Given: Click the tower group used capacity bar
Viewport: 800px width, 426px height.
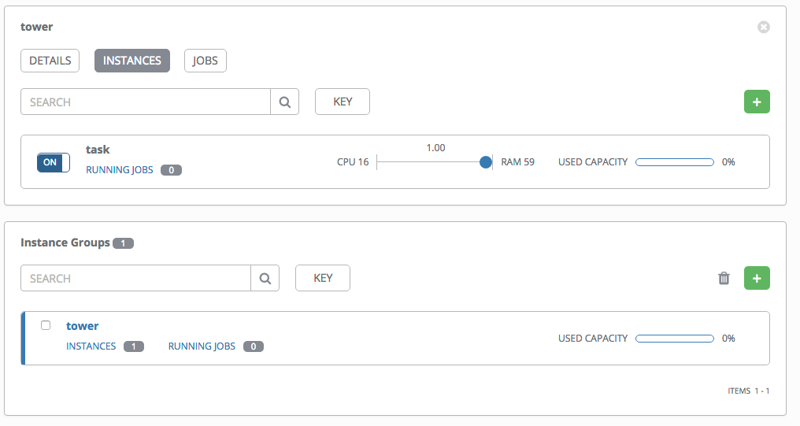Looking at the screenshot, I should tap(675, 339).
